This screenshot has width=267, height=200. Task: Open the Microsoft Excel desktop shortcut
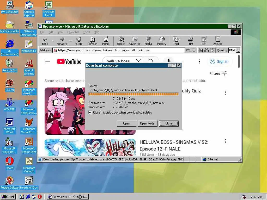48,9
